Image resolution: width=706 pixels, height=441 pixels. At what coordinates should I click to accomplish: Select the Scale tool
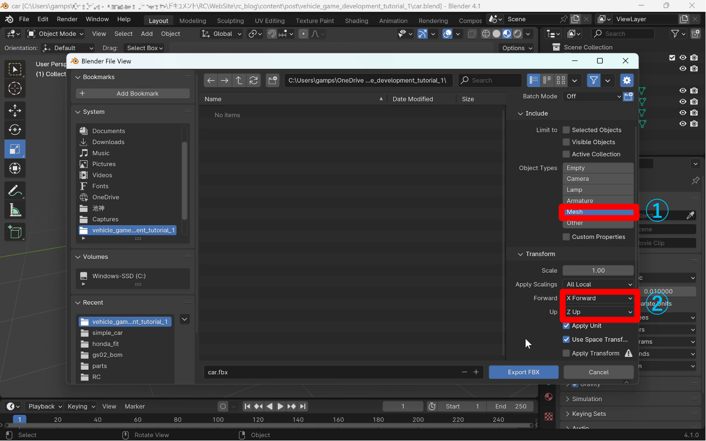click(x=15, y=149)
